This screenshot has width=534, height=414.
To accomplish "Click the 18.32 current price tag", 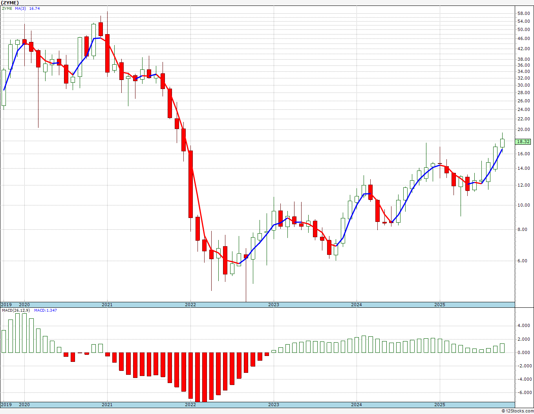I will pyautogui.click(x=523, y=142).
